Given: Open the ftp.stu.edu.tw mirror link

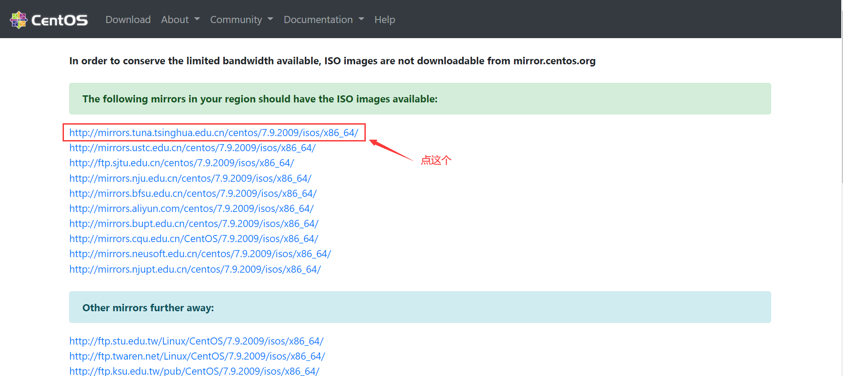Looking at the screenshot, I should (196, 341).
